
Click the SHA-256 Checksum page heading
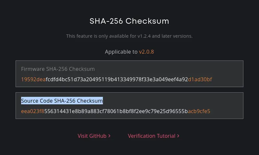(x=129, y=21)
